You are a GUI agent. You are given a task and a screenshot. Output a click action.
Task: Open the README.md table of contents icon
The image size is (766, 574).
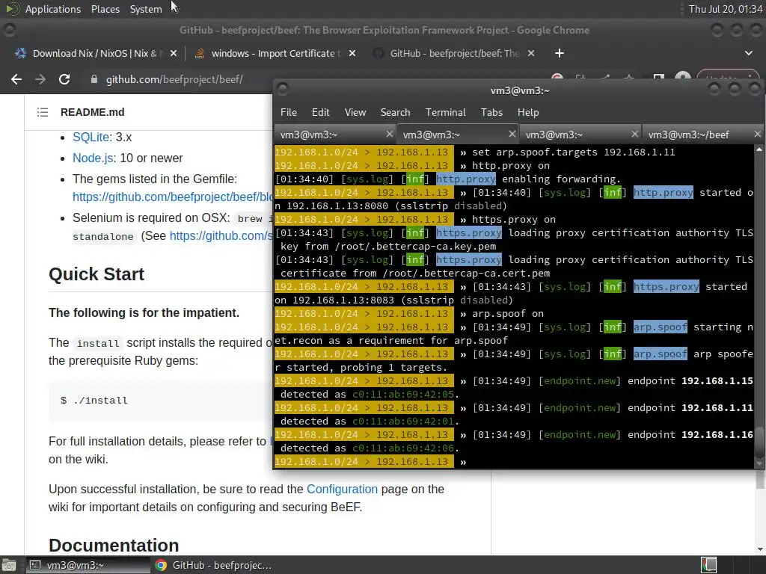click(x=43, y=112)
